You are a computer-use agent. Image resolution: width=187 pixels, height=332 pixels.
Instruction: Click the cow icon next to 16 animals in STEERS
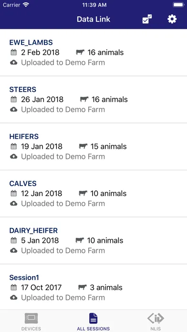pos(84,99)
